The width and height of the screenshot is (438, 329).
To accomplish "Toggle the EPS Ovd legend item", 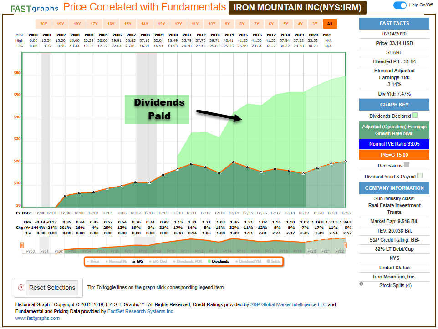I will point(158,261).
